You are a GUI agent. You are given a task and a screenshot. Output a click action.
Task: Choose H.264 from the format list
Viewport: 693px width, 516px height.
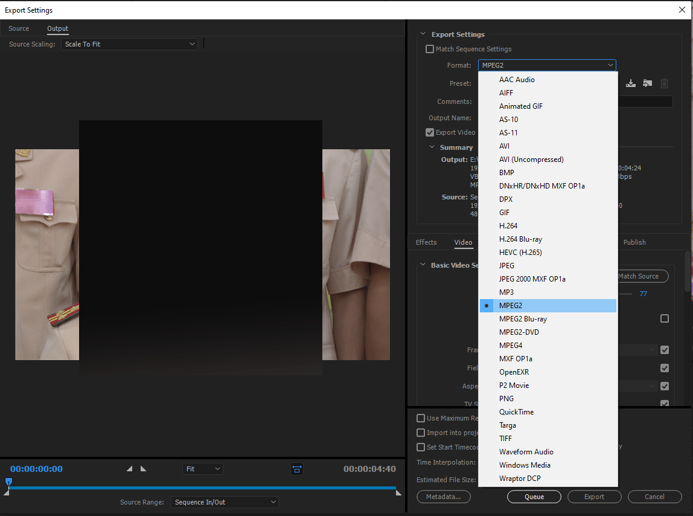click(x=548, y=226)
